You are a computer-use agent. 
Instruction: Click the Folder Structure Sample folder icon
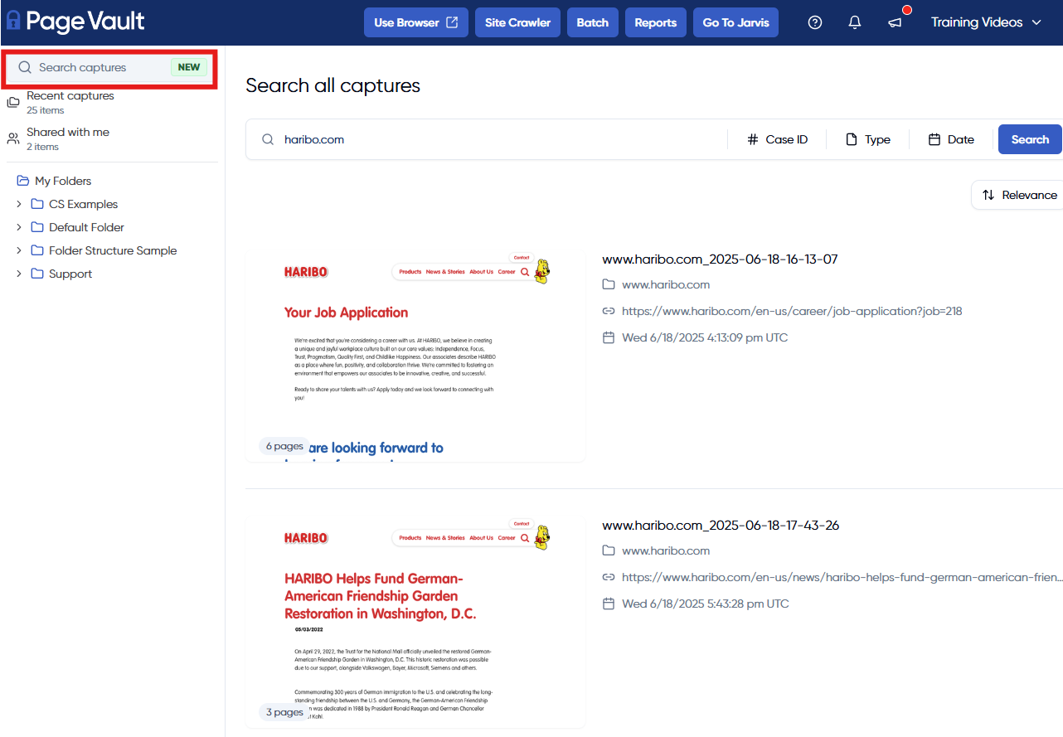click(37, 250)
